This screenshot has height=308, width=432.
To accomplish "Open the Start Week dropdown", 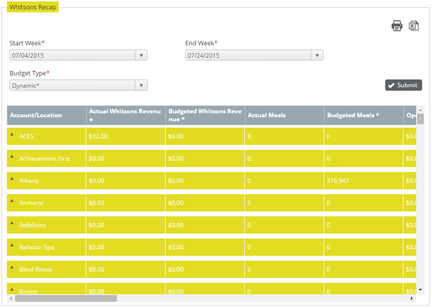I will [x=141, y=55].
